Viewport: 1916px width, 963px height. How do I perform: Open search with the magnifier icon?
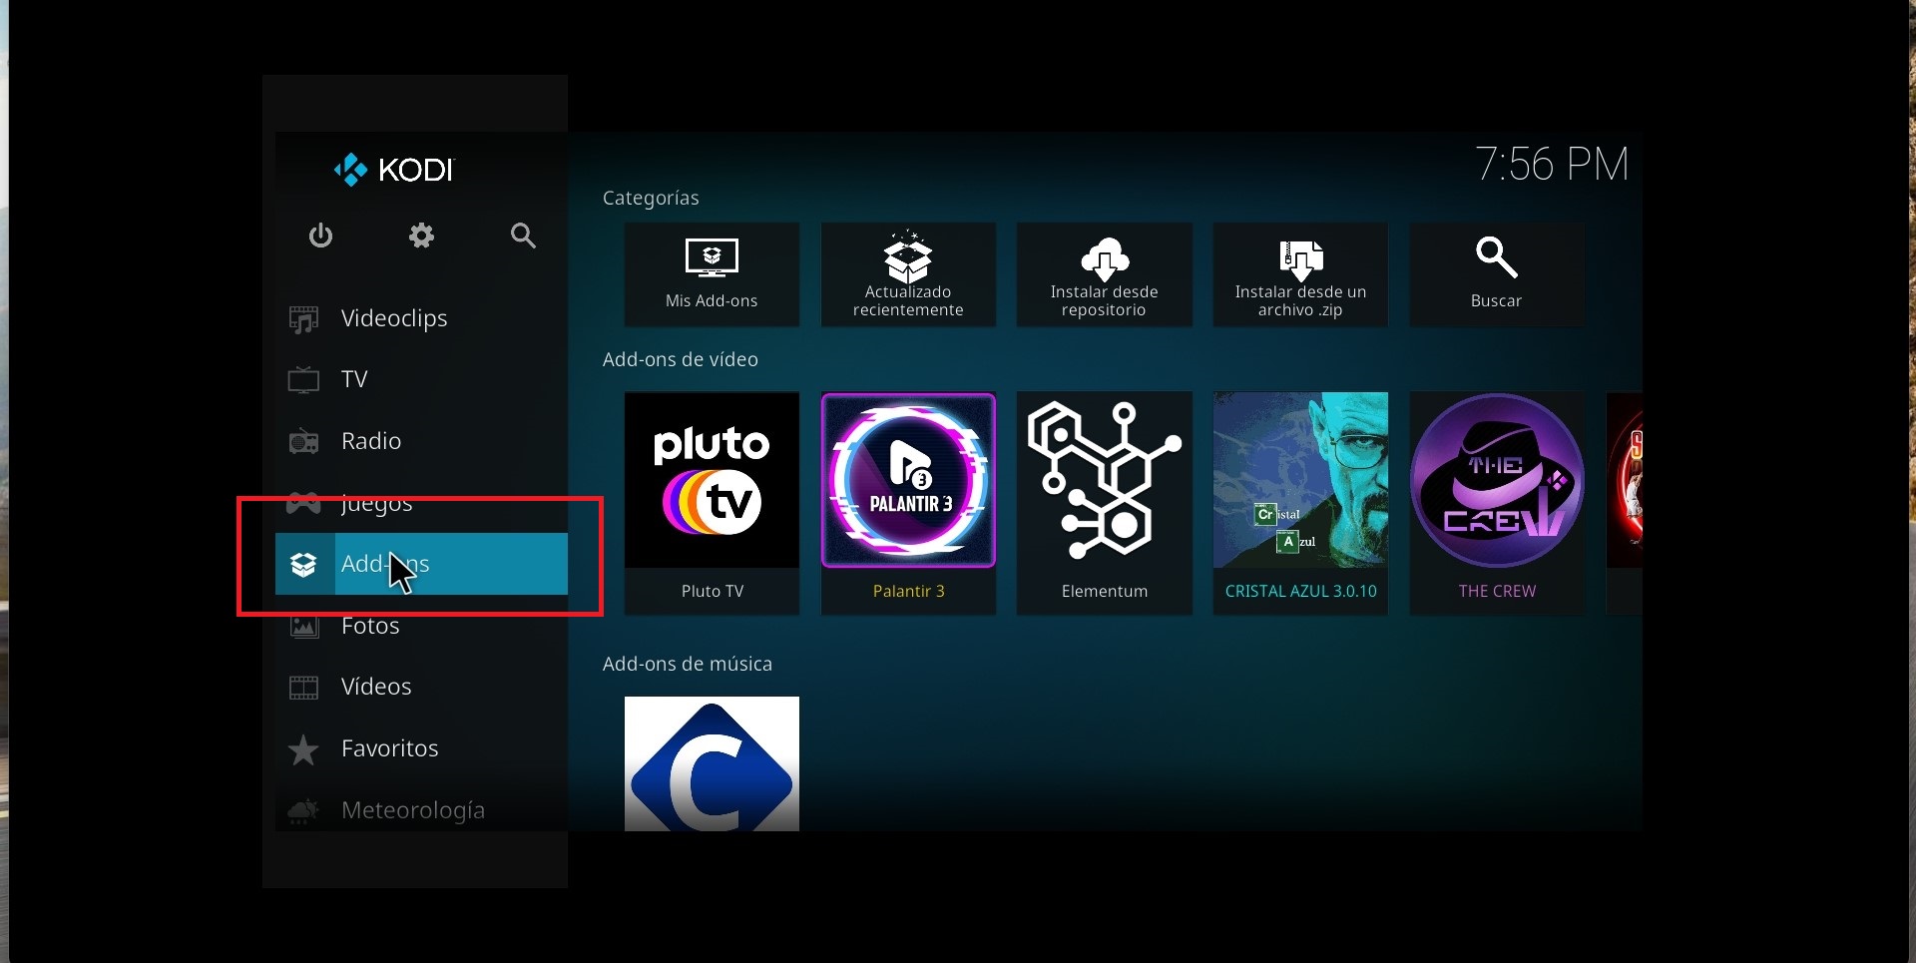click(523, 236)
